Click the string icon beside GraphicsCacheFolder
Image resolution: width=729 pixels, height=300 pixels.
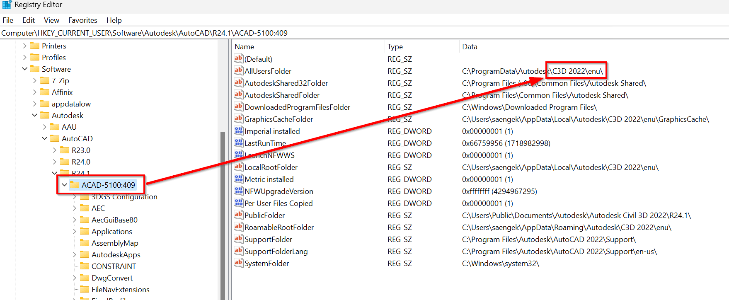click(239, 119)
